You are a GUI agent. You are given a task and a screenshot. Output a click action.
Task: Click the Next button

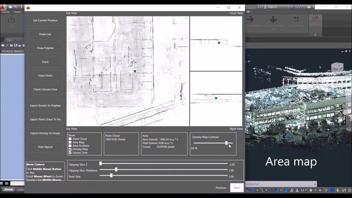[x=237, y=188]
